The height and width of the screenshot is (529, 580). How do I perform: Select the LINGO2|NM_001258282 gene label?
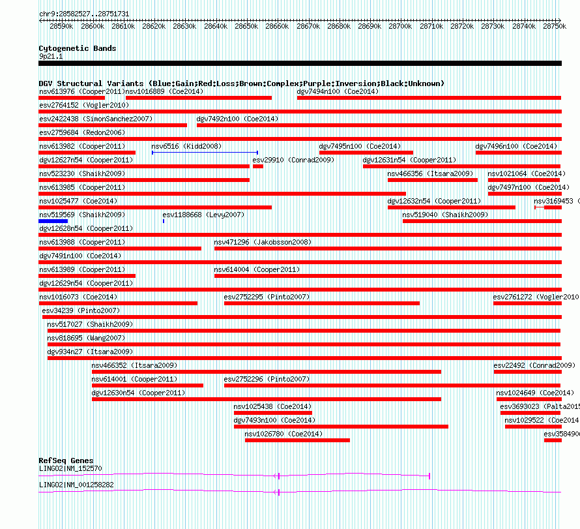(x=76, y=485)
